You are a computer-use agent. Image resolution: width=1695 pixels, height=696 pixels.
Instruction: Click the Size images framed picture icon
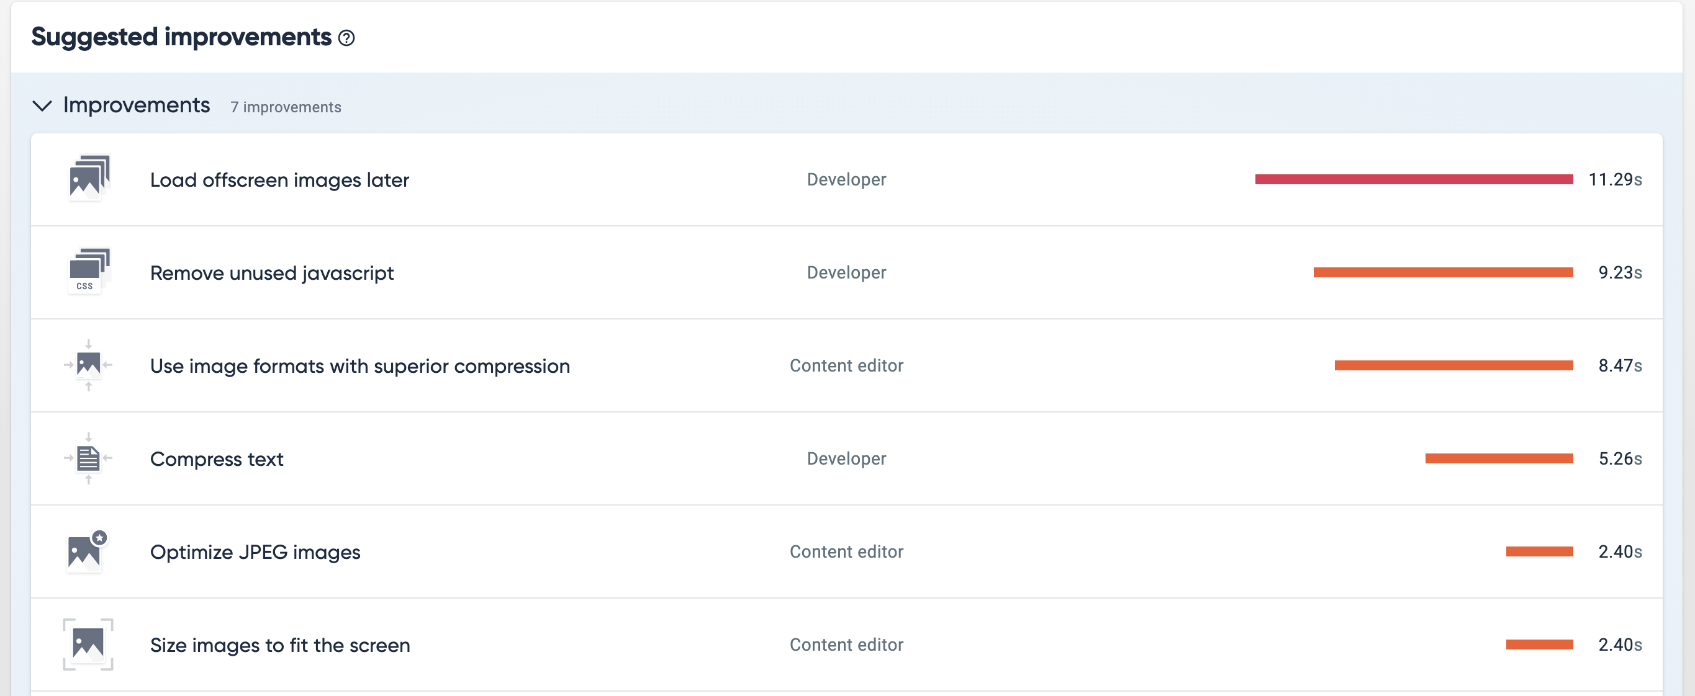tap(88, 644)
